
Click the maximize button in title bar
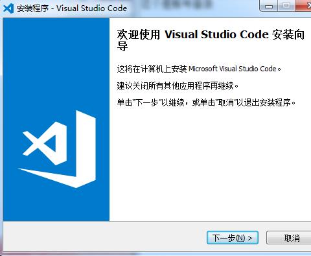(286, 6)
